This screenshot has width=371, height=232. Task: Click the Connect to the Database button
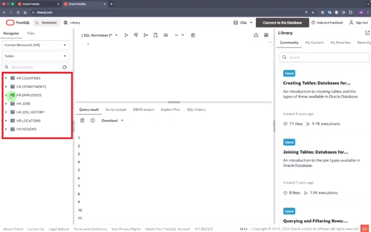pos(283,23)
